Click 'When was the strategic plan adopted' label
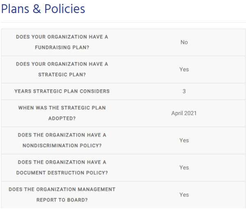This screenshot has width=246, height=209. (62, 113)
